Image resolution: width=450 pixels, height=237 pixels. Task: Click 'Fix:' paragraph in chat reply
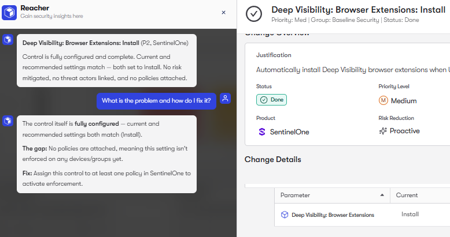click(x=106, y=178)
